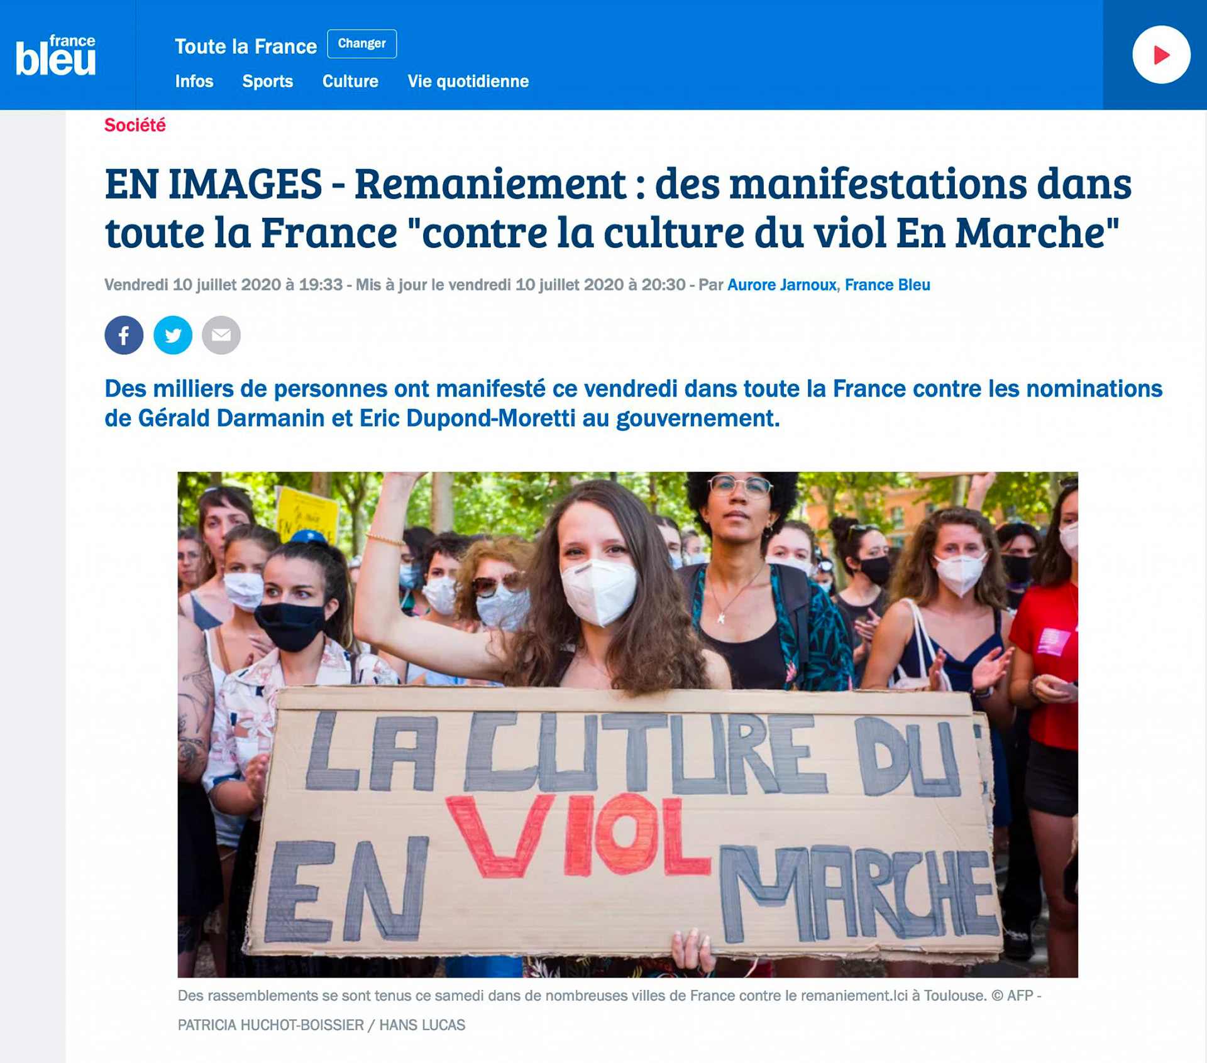1207x1063 pixels.
Task: Click the article intro paragraph
Action: [x=633, y=403]
